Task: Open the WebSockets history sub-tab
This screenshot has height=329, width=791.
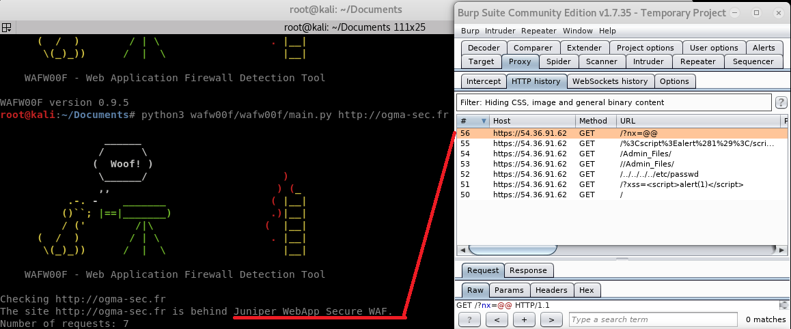Action: (610, 81)
